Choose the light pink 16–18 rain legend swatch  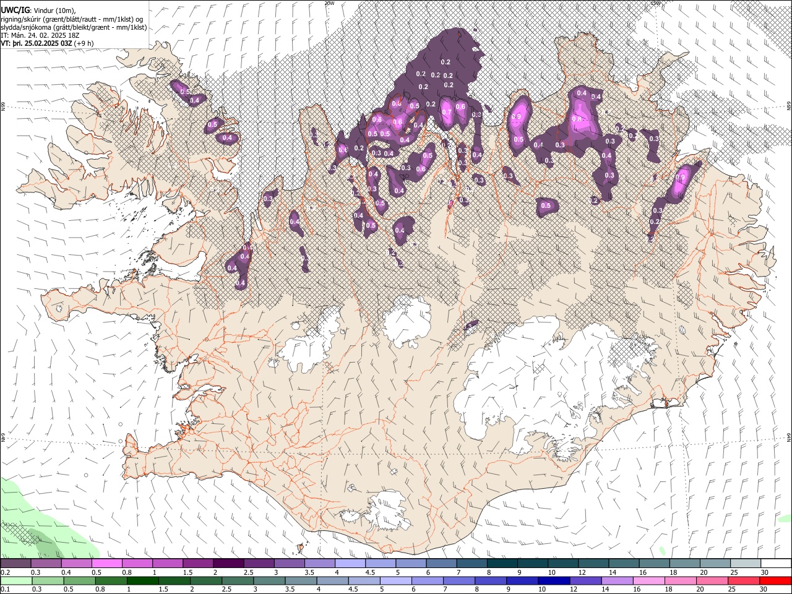coord(648,580)
